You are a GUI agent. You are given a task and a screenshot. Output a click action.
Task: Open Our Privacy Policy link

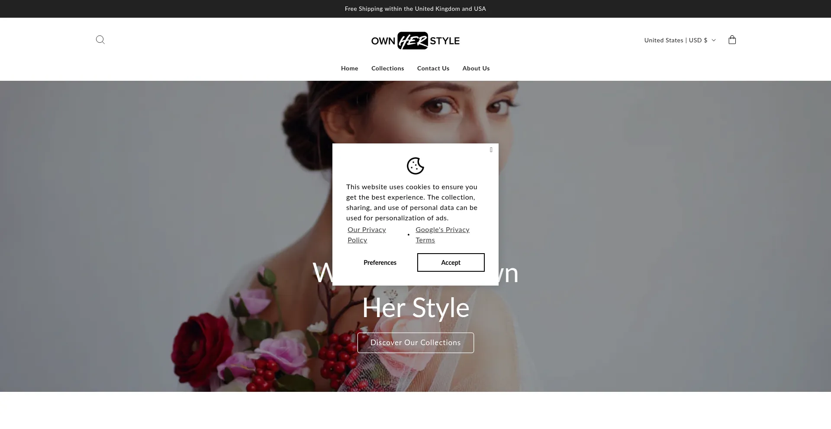coord(366,235)
